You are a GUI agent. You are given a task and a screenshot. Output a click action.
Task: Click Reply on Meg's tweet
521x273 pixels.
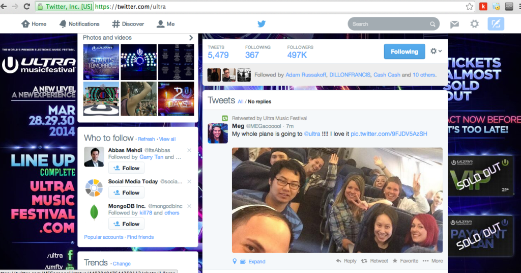click(x=346, y=261)
